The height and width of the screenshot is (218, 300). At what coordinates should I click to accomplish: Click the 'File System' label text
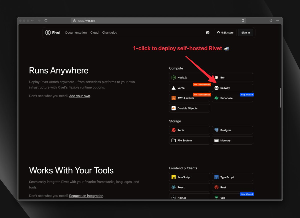click(184, 141)
